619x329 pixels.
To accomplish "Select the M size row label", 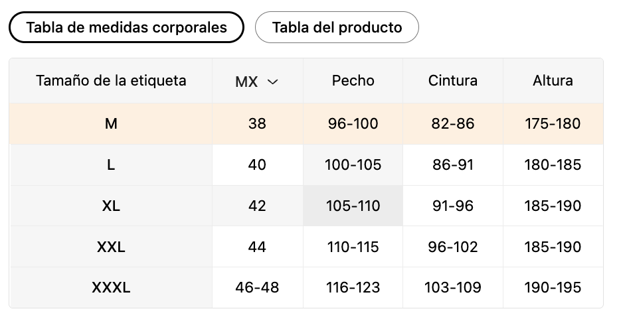I will (x=111, y=124).
